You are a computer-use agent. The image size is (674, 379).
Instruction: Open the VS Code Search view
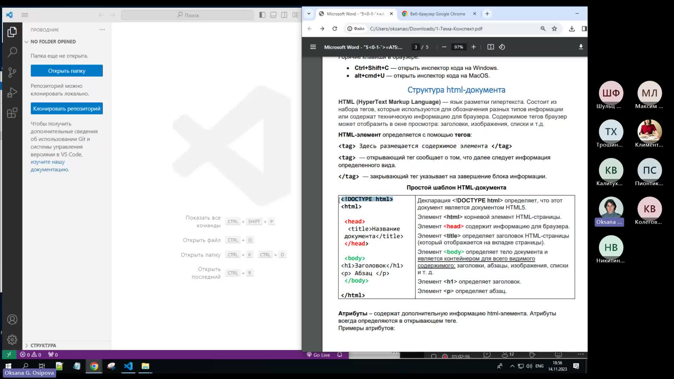click(x=12, y=52)
